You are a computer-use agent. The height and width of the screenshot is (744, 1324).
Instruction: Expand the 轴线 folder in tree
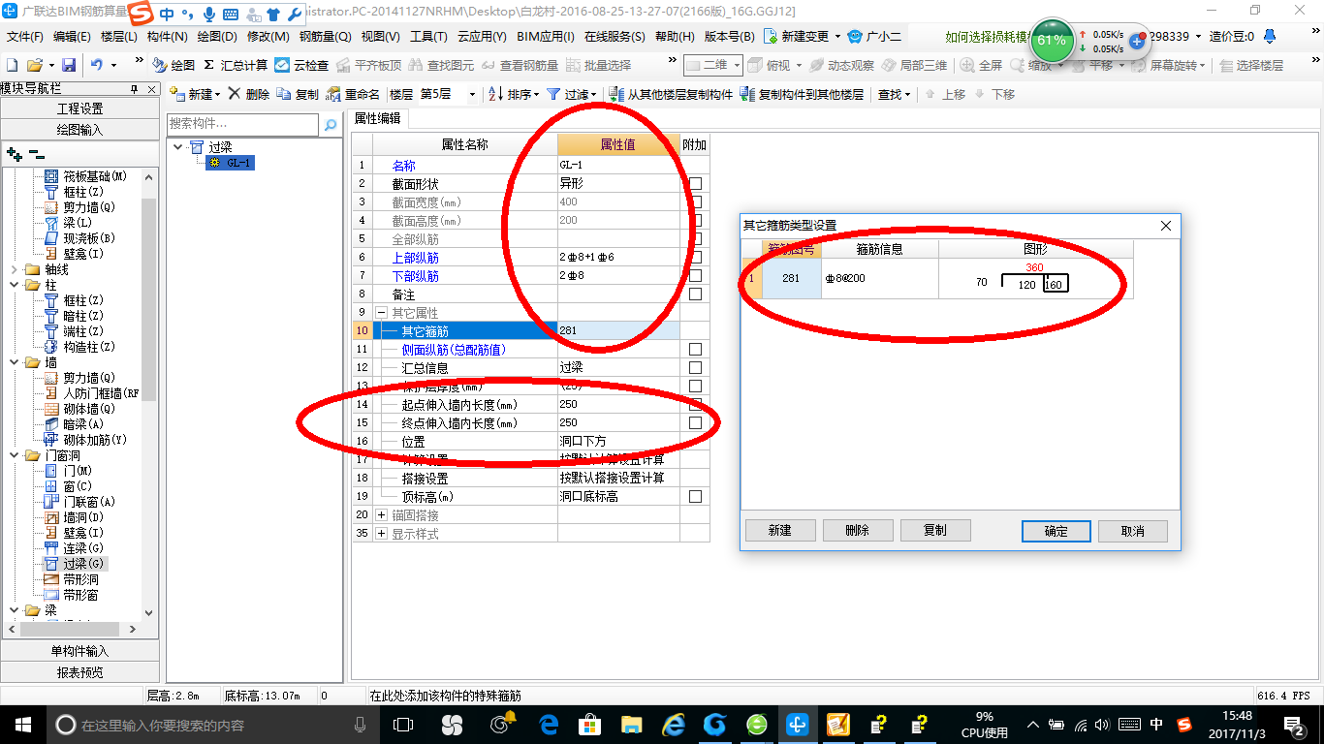(x=14, y=269)
